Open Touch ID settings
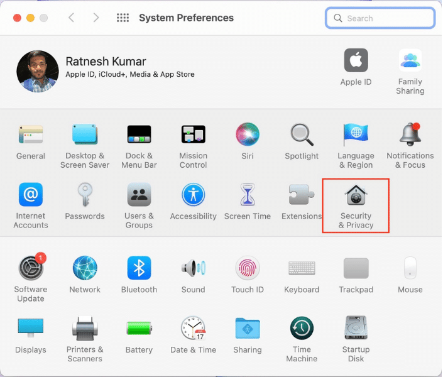443x377 pixels. (248, 268)
